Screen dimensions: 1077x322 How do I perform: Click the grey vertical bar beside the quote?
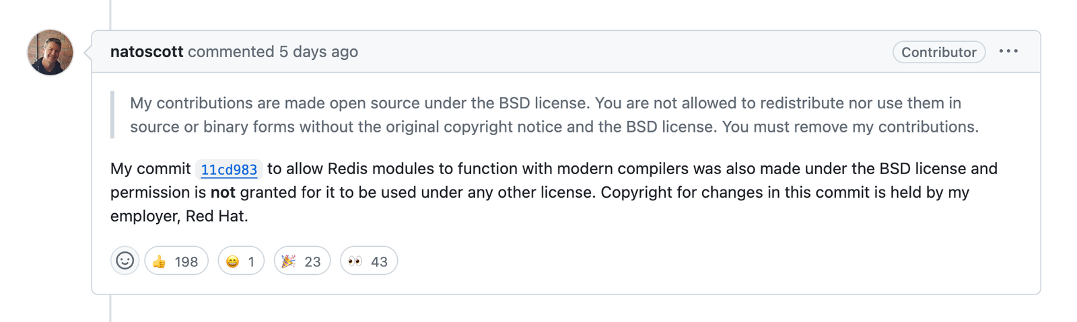(112, 115)
